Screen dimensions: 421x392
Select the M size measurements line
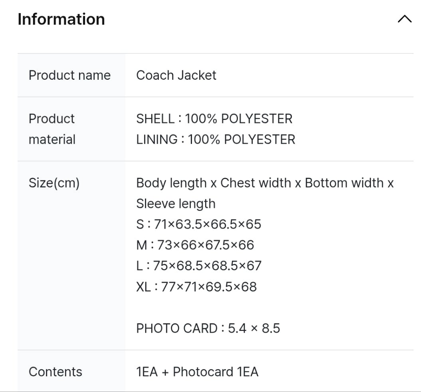(x=195, y=245)
